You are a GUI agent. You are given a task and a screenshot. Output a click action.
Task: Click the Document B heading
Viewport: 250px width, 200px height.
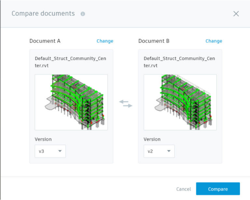tap(154, 41)
